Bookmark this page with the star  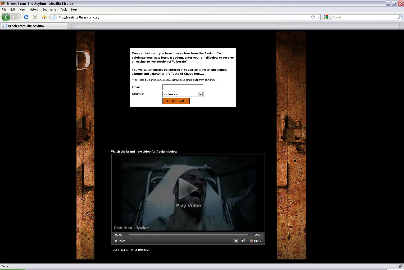[313, 17]
